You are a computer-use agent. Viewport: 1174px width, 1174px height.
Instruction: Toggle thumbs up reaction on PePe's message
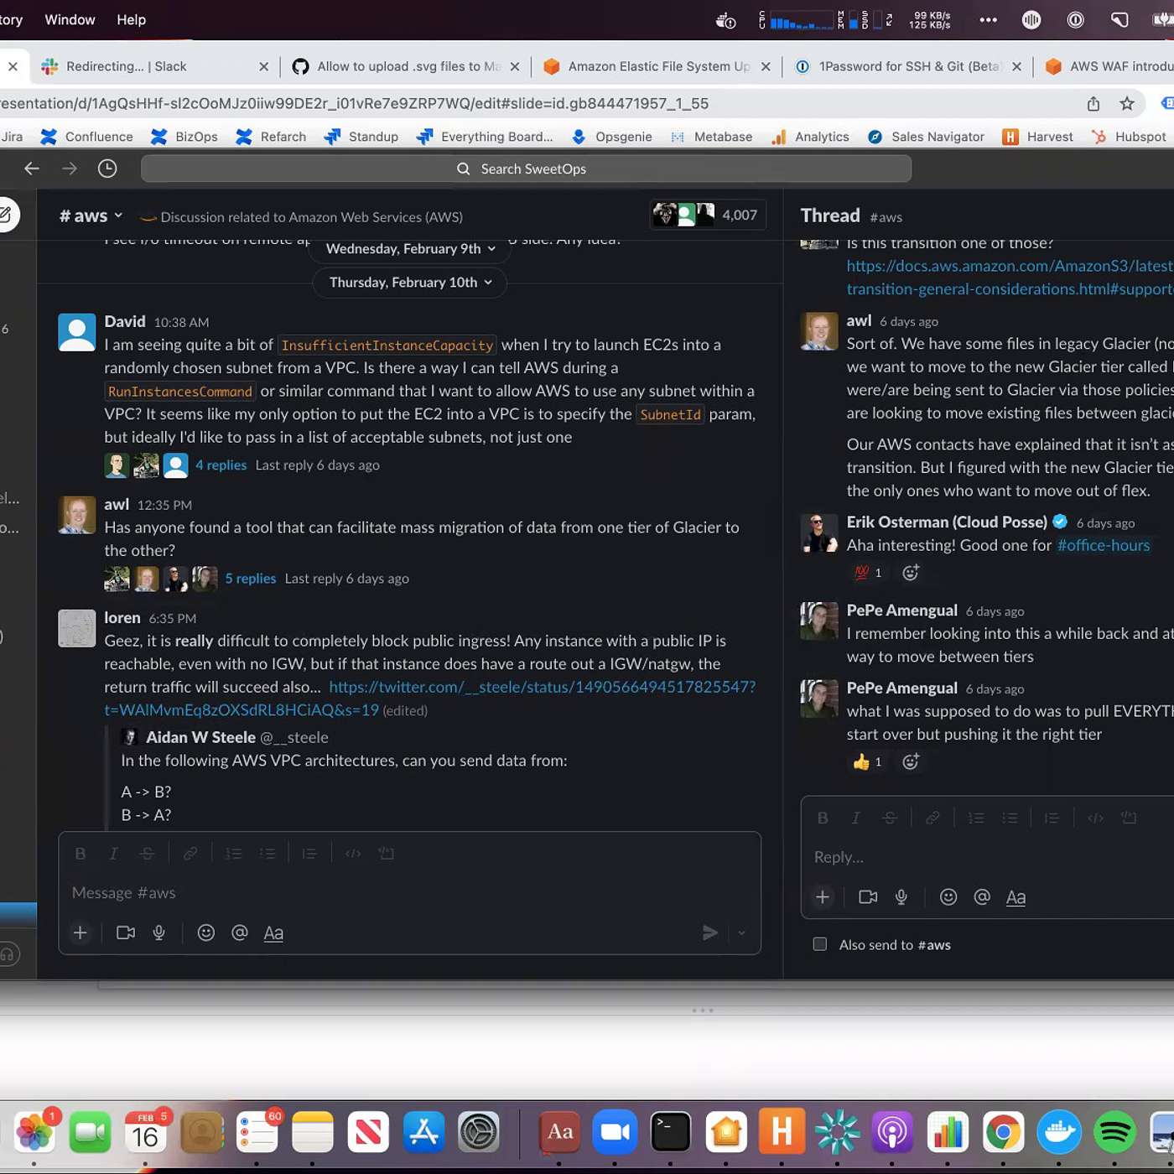868,761
